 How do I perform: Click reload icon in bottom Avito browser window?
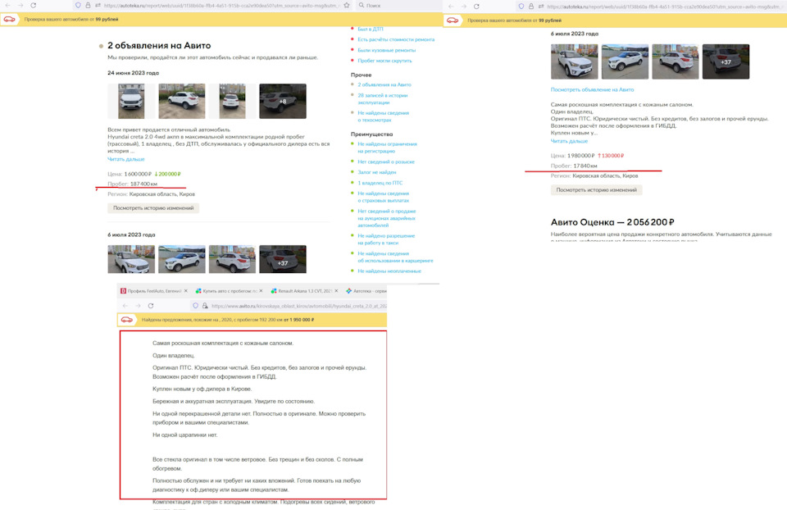151,306
